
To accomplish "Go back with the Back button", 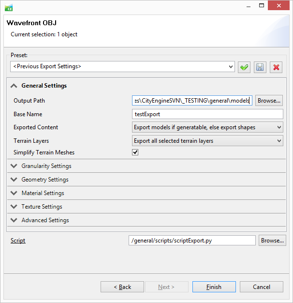I will 122,287.
